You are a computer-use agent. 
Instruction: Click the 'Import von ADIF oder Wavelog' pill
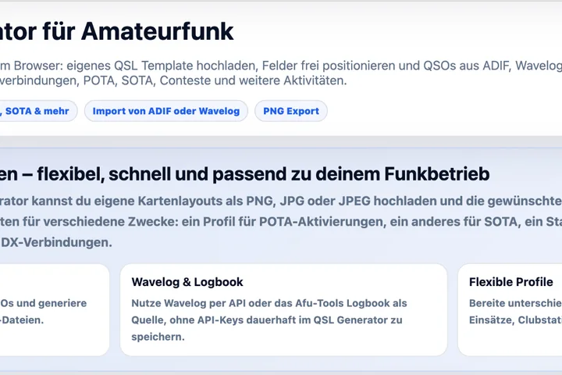pos(166,111)
